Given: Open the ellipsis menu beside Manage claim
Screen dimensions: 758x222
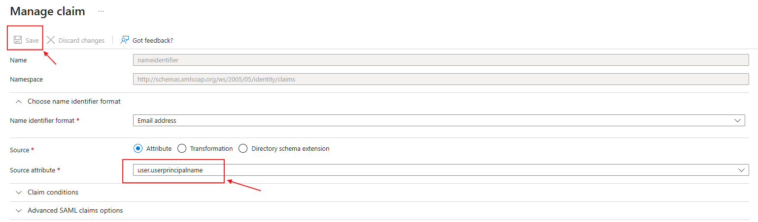Looking at the screenshot, I should click(101, 11).
